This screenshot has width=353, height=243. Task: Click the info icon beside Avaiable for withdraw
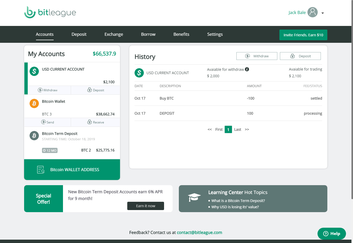(x=247, y=69)
